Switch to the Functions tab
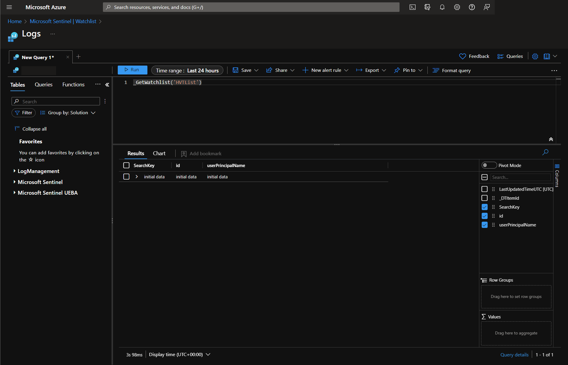Viewport: 568px width, 365px height. click(73, 85)
